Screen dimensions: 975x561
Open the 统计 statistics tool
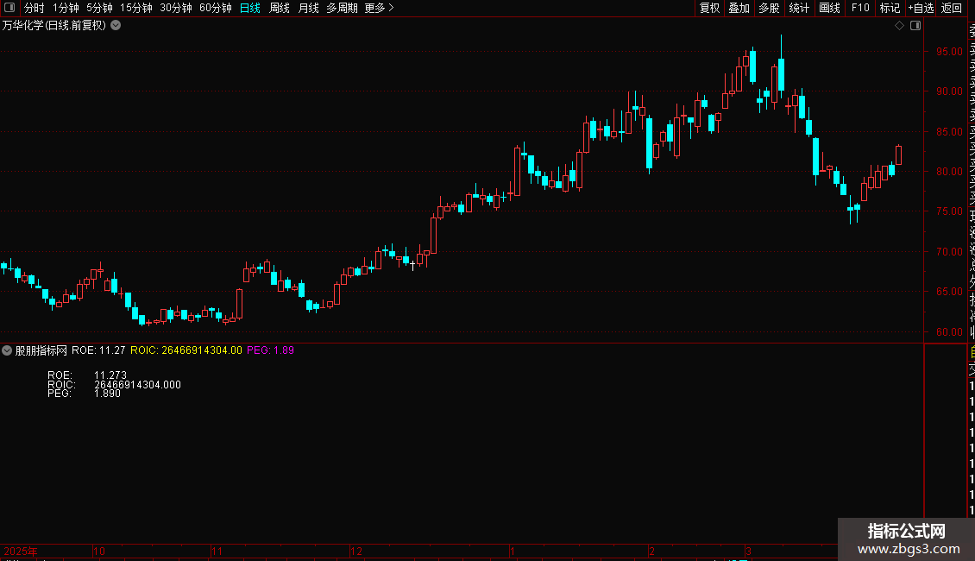click(x=799, y=8)
